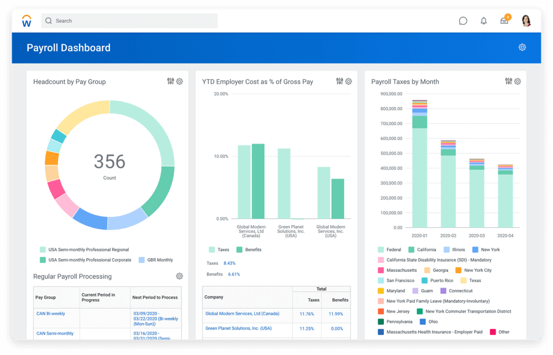Click the 0.00% benefits cell
This screenshot has height=355, width=553.
(x=337, y=328)
